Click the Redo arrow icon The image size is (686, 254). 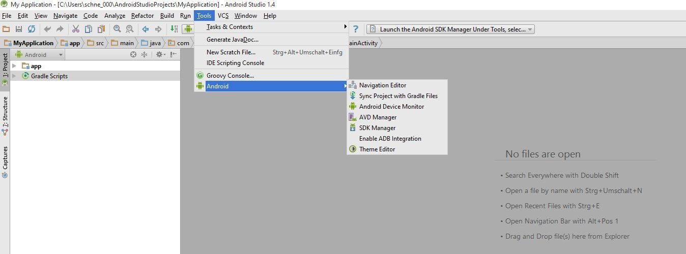coord(60,29)
